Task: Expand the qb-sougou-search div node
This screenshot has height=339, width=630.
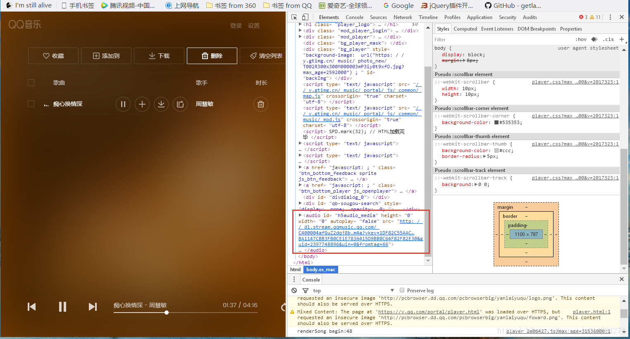Action: click(300, 203)
